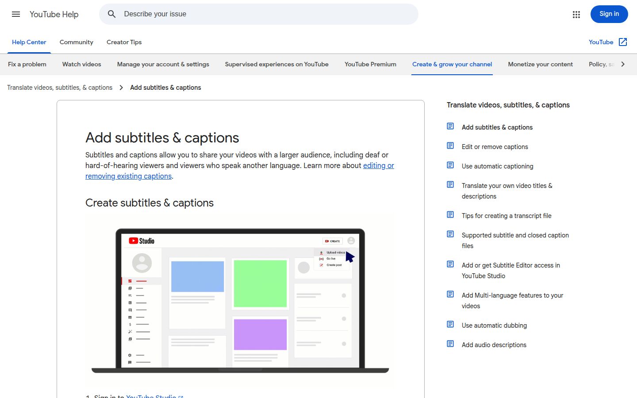This screenshot has height=398, width=637.
Task: Click document icon beside Edit or remove captions
Action: pos(450,146)
